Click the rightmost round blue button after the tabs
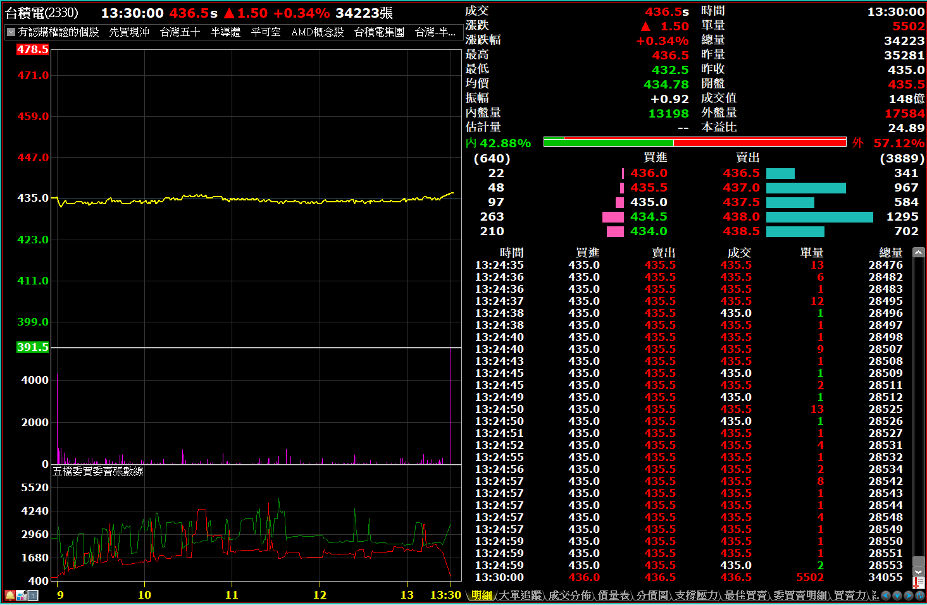Image resolution: width=927 pixels, height=605 pixels. [920, 595]
